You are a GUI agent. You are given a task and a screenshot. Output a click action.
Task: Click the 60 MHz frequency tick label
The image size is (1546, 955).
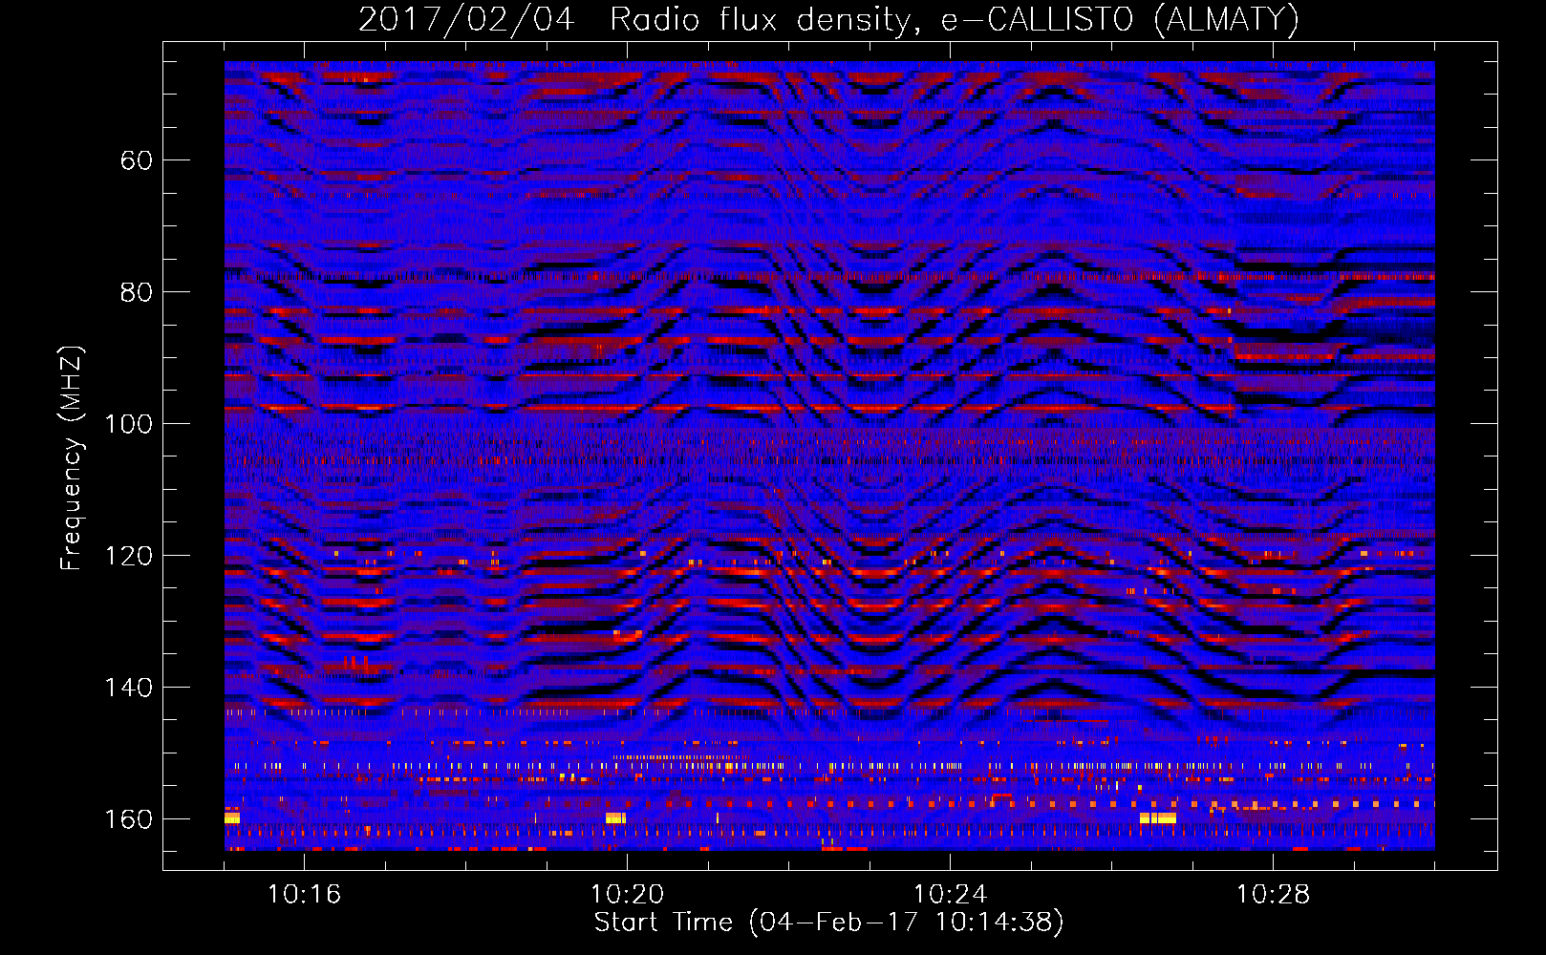136,160
